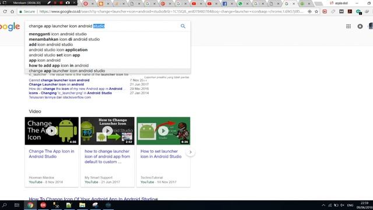The image size is (373, 210).
Task: Show next videos with the carousel arrow
Action: coord(191,152)
